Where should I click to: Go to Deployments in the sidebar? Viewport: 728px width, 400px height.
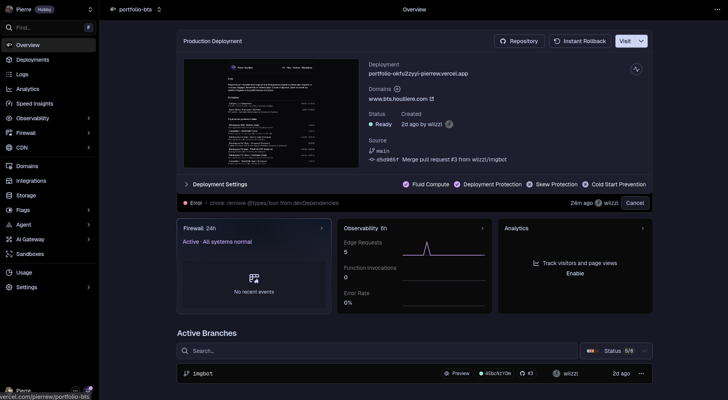(x=32, y=60)
